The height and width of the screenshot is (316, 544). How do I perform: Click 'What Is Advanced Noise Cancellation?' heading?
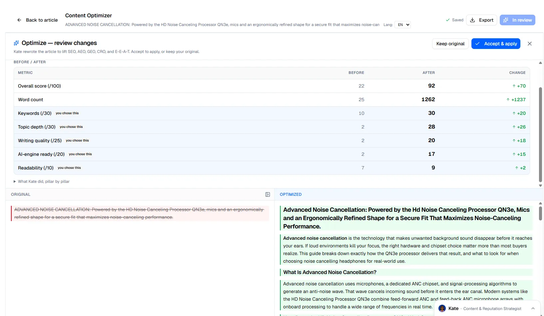point(330,272)
